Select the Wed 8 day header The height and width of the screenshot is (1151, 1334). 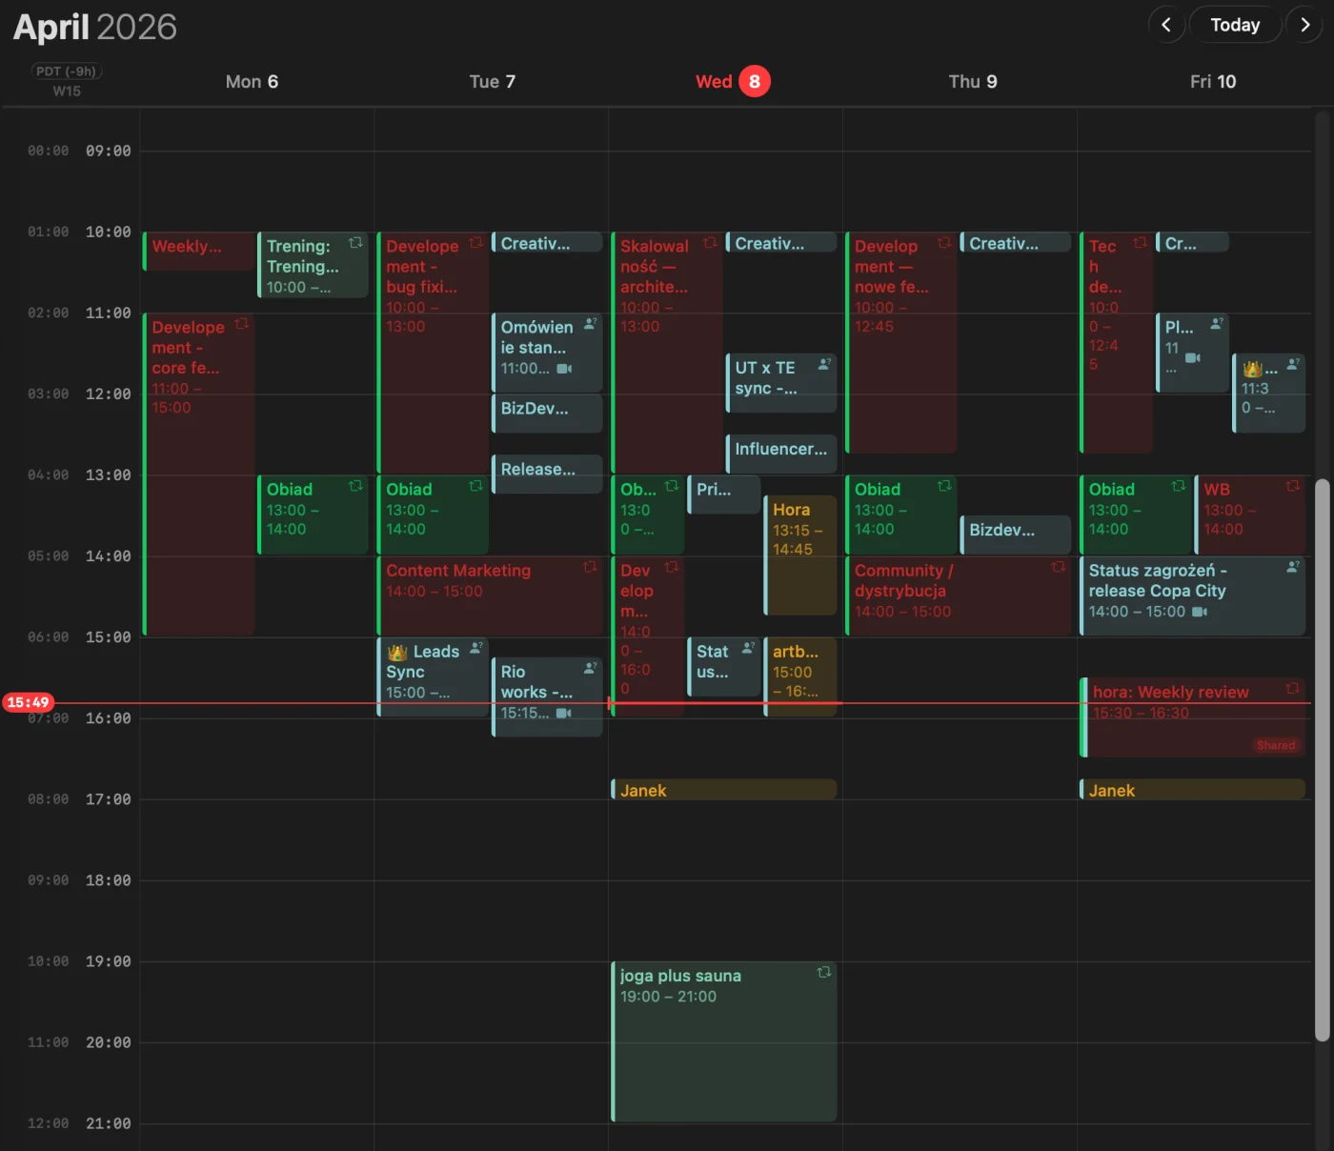732,81
